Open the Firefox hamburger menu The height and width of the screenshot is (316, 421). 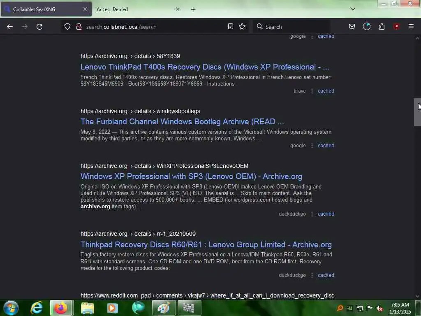tap(411, 27)
